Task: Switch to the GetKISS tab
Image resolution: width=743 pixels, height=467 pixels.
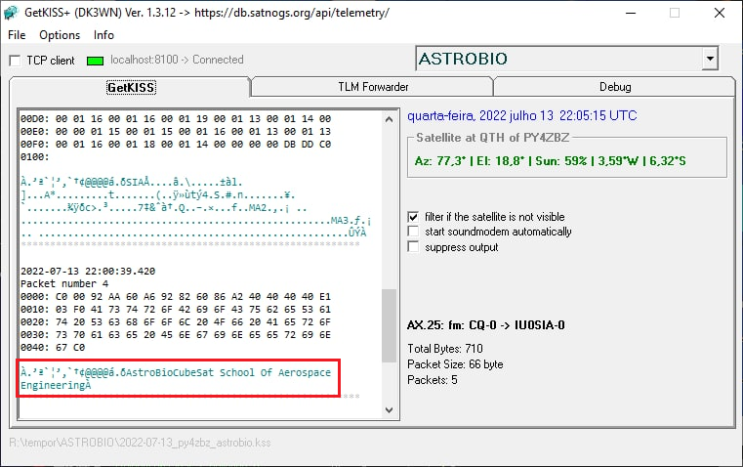Action: point(131,87)
